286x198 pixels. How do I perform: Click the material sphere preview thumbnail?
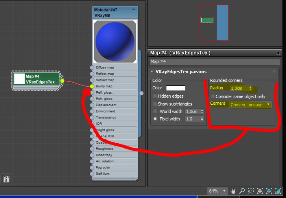(115, 41)
